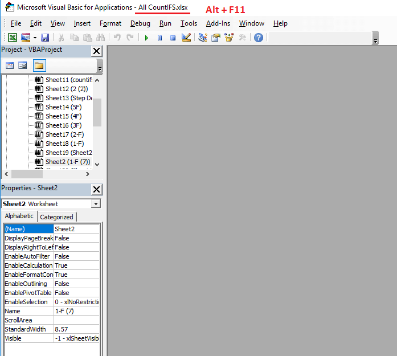Viewport: 397px width, 356px height.
Task: Run macro with green play icon
Action: [x=146, y=38]
